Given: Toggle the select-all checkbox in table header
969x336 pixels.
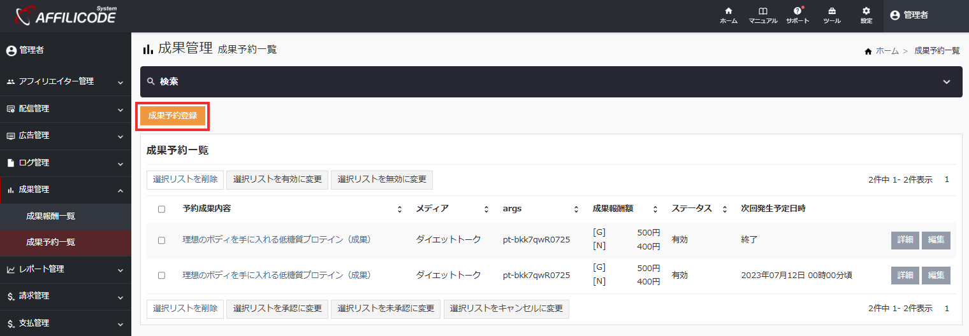Looking at the screenshot, I should click(161, 209).
